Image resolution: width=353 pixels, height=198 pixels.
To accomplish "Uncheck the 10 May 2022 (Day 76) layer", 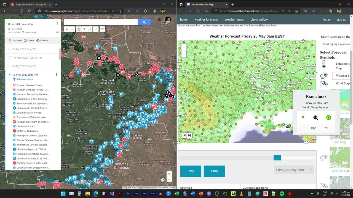I will point(10,75).
